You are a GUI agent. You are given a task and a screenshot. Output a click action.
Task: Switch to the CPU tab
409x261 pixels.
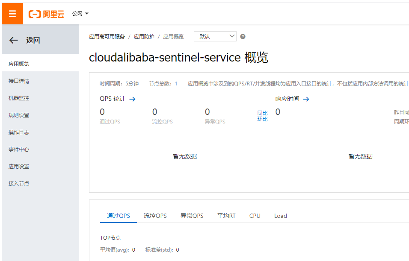(x=255, y=216)
